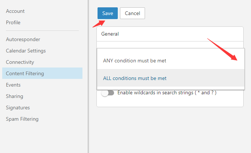Viewport: 251px width, 153px height.
Task: Click the blue Save button
Action: tap(107, 13)
